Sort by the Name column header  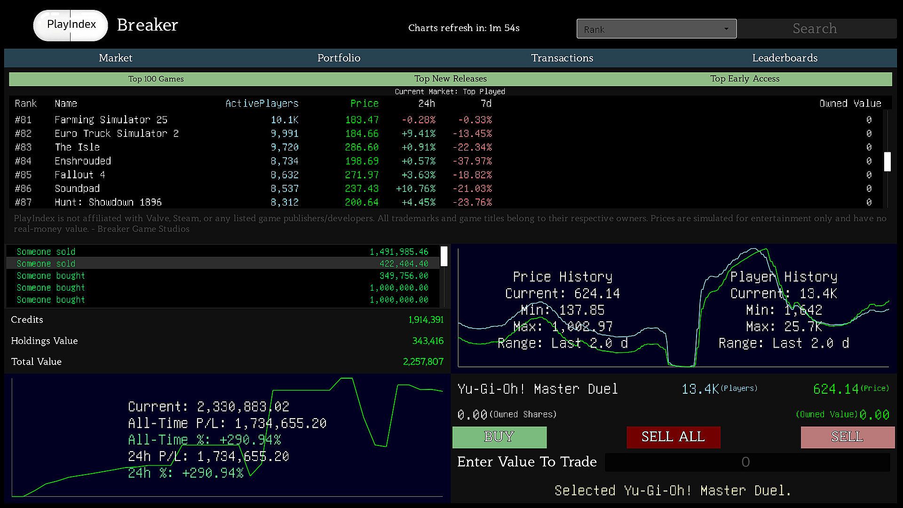click(66, 103)
